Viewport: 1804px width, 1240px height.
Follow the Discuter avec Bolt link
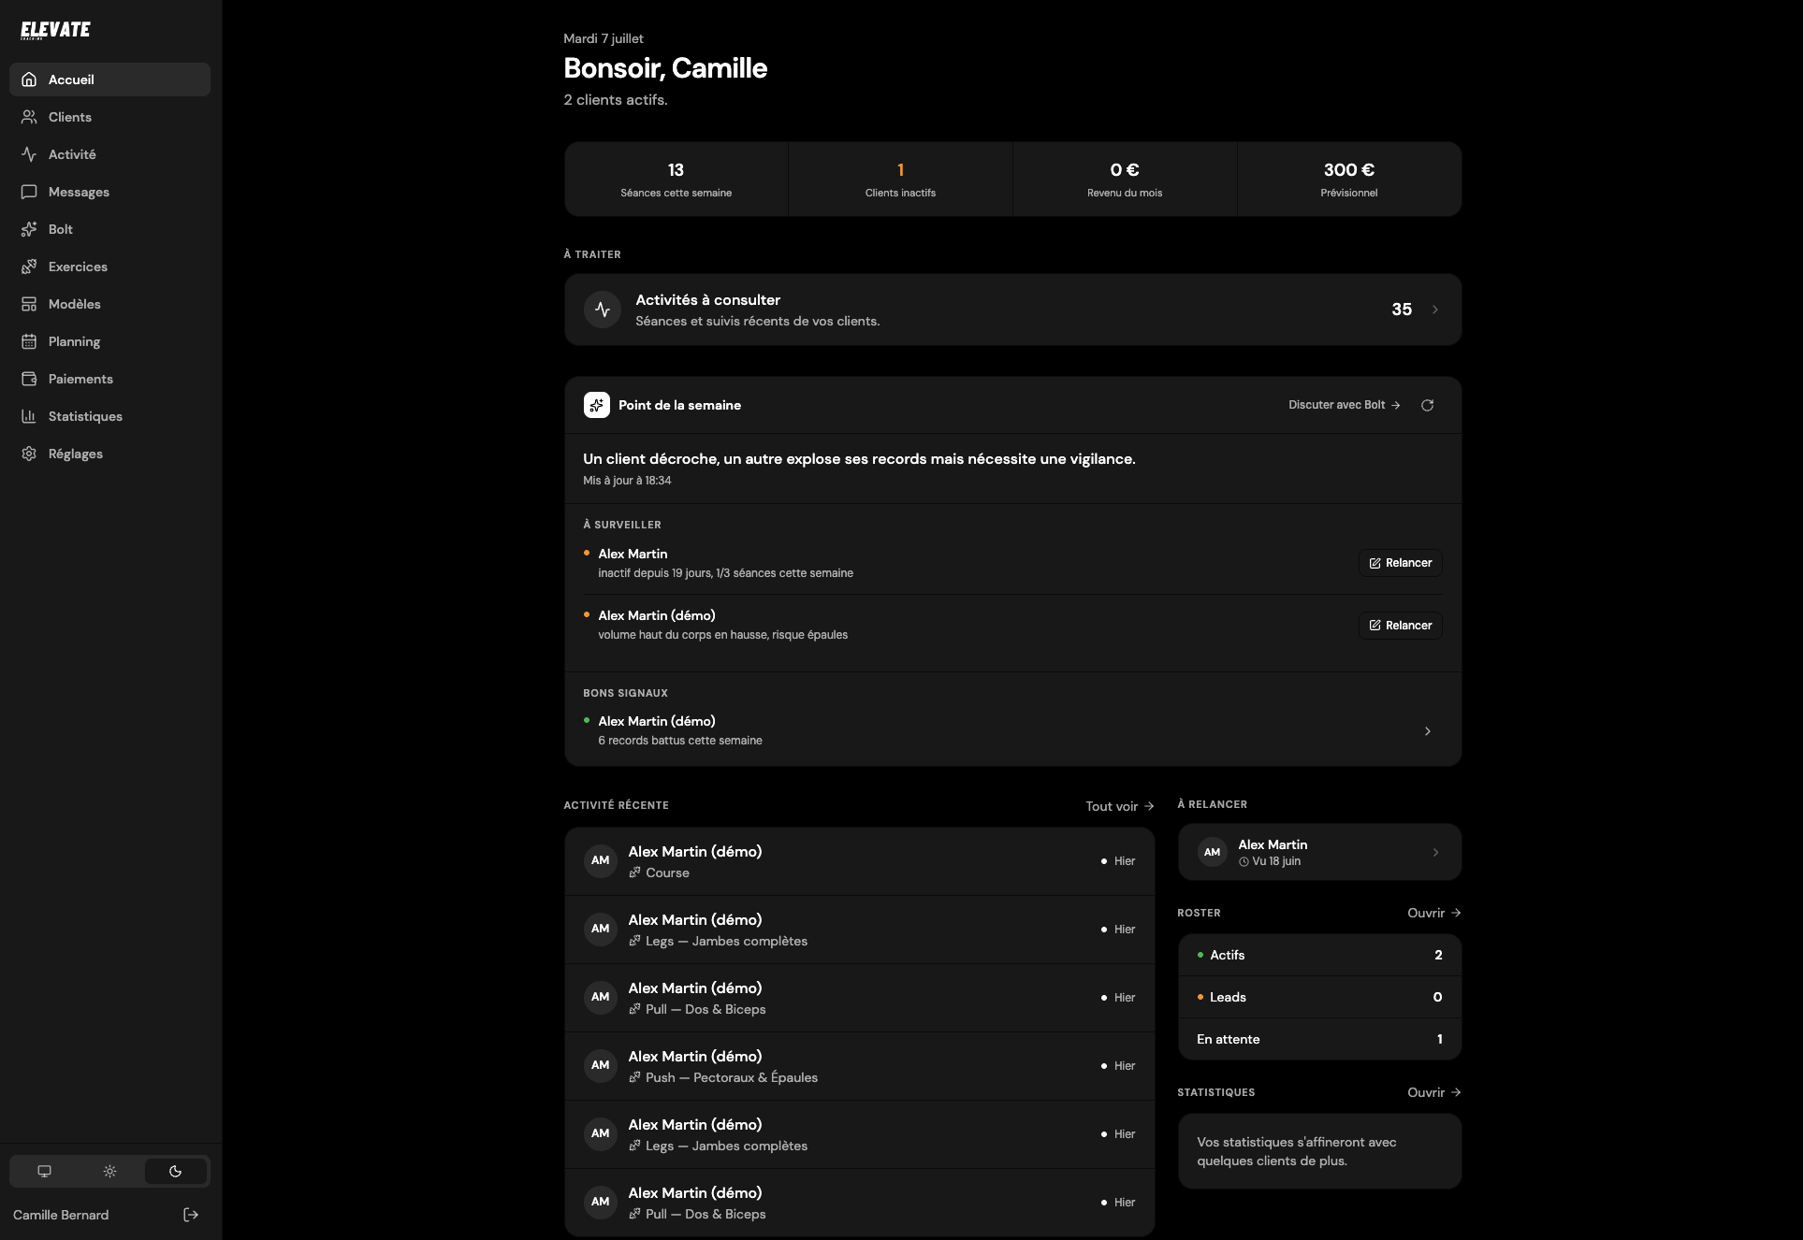tap(1344, 405)
